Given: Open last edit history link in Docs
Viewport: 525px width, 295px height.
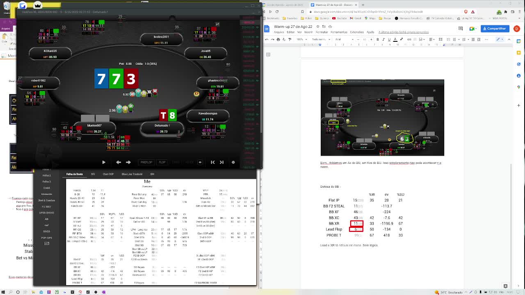Looking at the screenshot, I should coord(404,32).
